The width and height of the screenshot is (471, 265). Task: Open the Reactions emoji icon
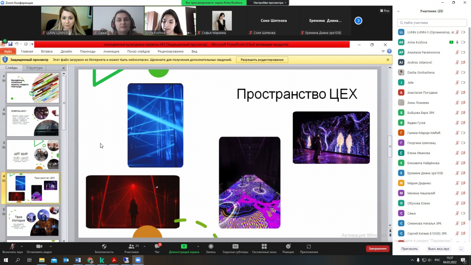tap(288, 246)
